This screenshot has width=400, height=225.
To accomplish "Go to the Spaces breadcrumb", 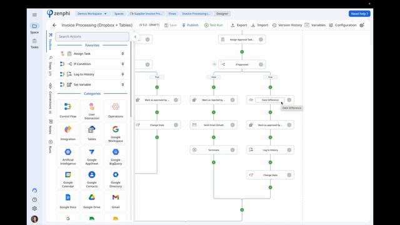I will point(119,14).
